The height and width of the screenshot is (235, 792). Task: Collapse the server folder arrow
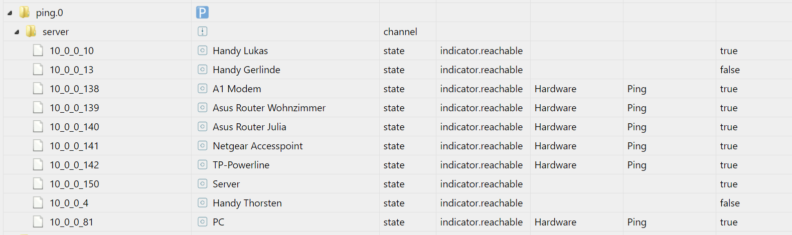[x=17, y=32]
